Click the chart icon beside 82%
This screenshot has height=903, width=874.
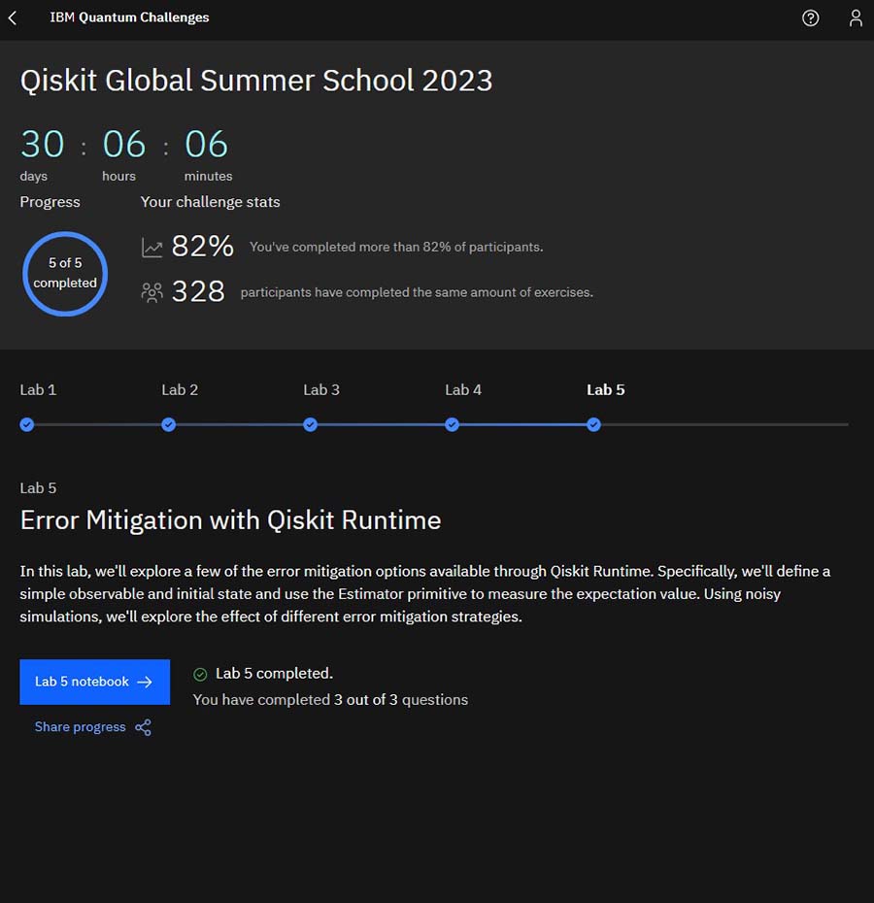click(152, 248)
